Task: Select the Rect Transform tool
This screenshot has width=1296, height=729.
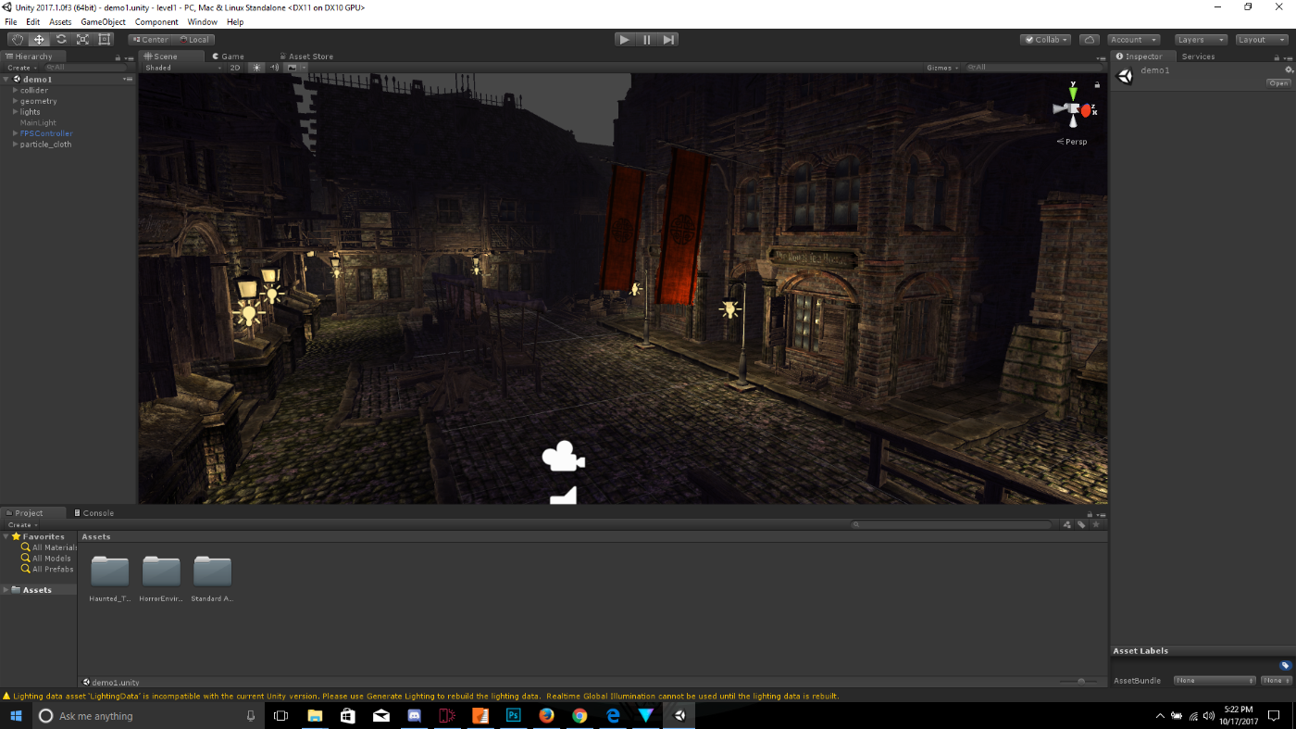Action: (104, 39)
